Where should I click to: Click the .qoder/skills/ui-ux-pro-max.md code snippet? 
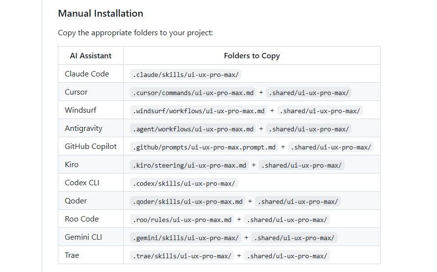pos(188,201)
